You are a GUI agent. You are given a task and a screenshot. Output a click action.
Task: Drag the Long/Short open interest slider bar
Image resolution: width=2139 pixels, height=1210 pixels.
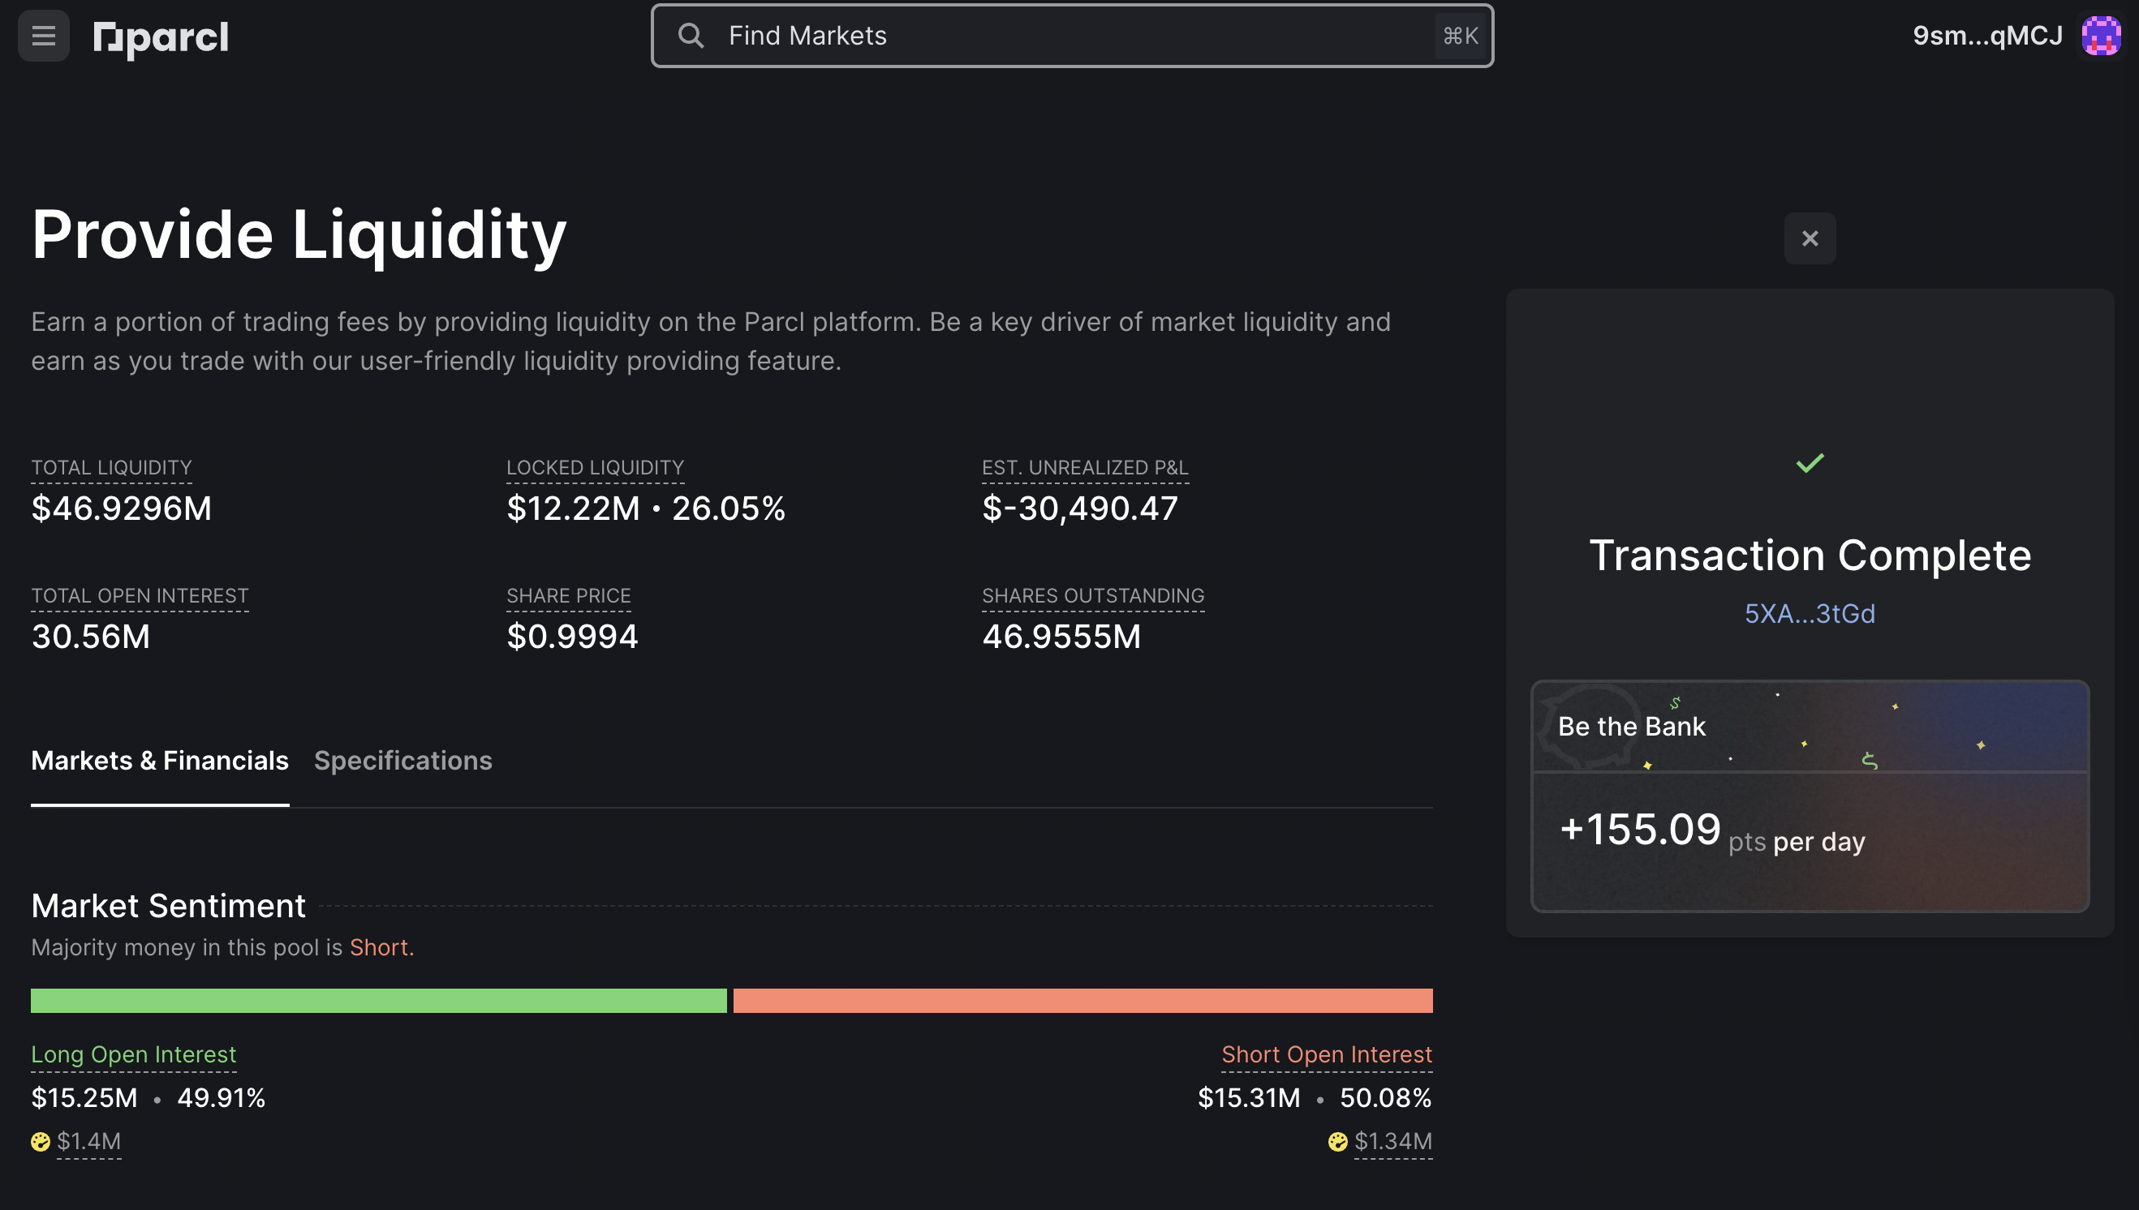[730, 1000]
